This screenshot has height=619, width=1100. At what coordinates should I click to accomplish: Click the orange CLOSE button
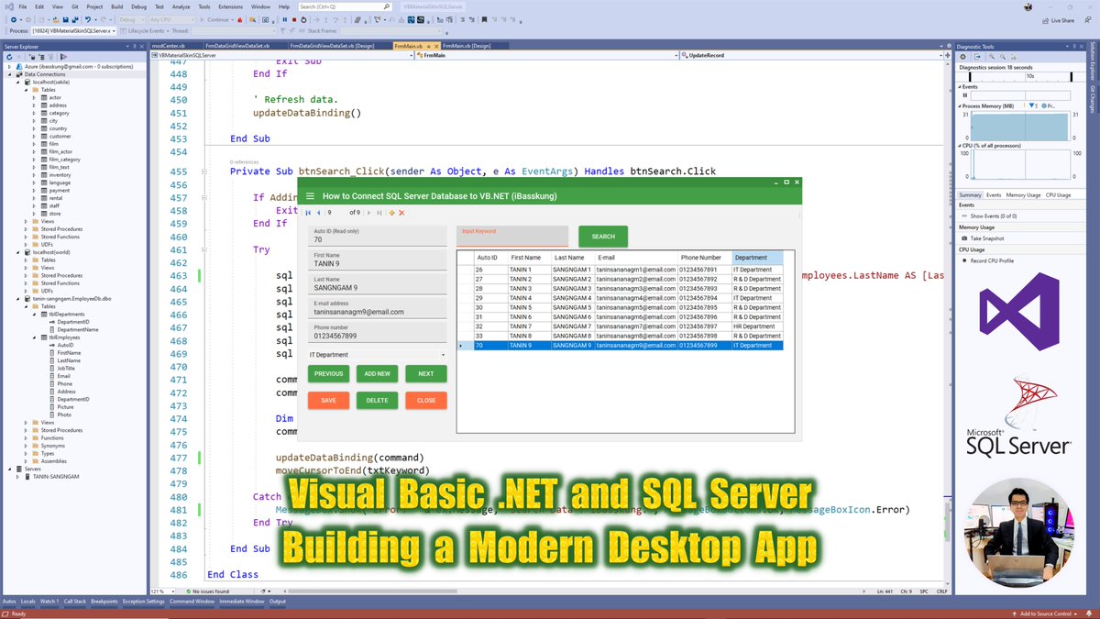[425, 401]
